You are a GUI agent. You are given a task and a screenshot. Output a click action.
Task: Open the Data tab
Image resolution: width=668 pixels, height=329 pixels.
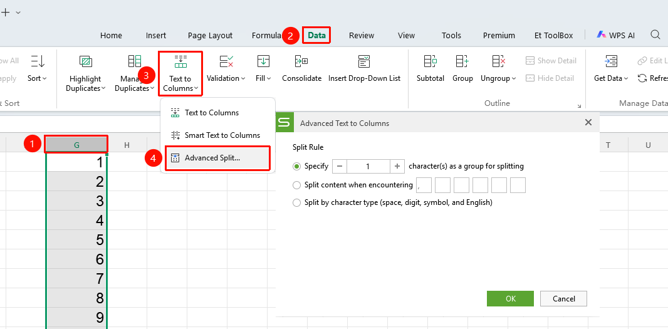tap(316, 35)
